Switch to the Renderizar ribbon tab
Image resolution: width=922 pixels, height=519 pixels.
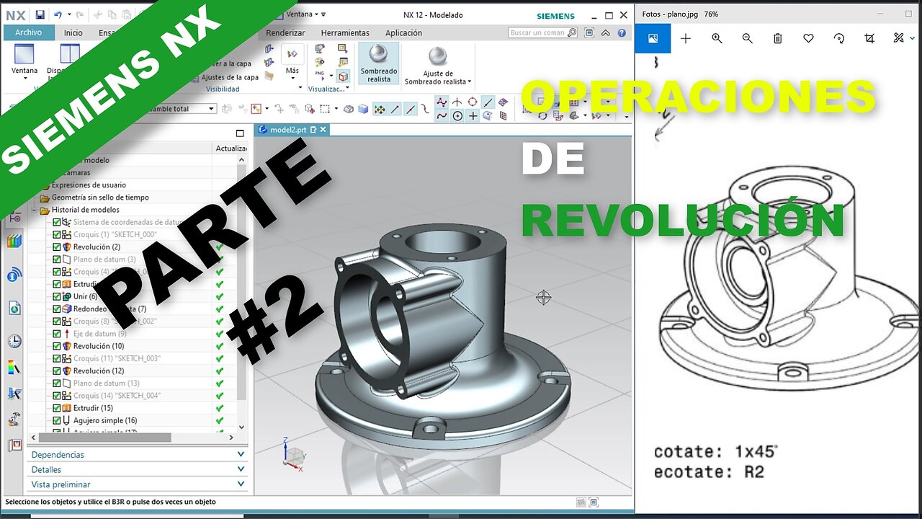coord(285,32)
